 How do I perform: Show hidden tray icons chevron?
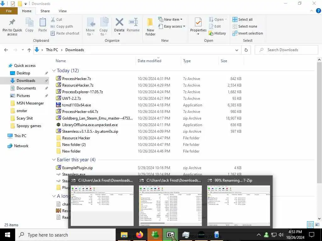click(x=258, y=235)
